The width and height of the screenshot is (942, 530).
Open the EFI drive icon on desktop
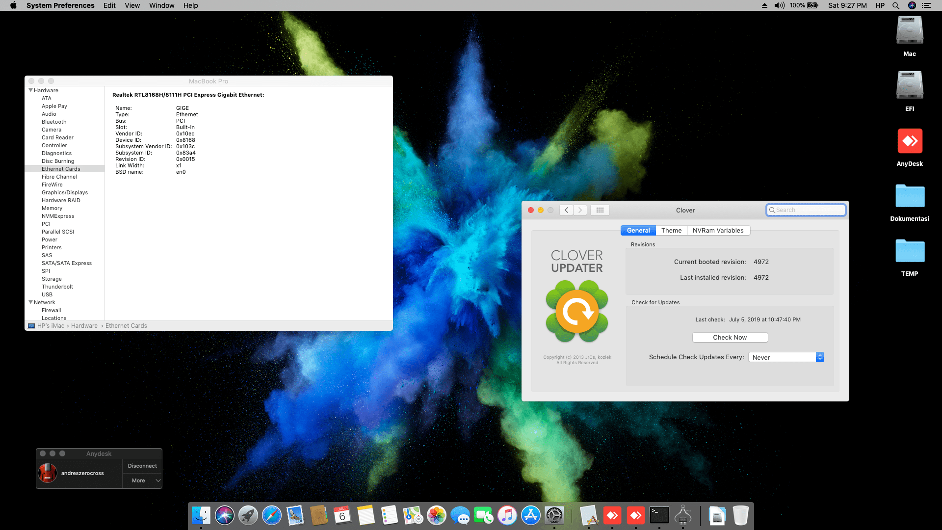(x=910, y=85)
